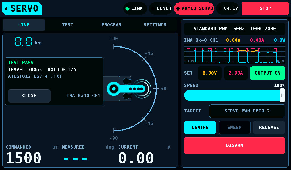Image resolution: width=291 pixels, height=170 pixels.
Task: Click the MEASURED dashes readout
Action: point(75,159)
